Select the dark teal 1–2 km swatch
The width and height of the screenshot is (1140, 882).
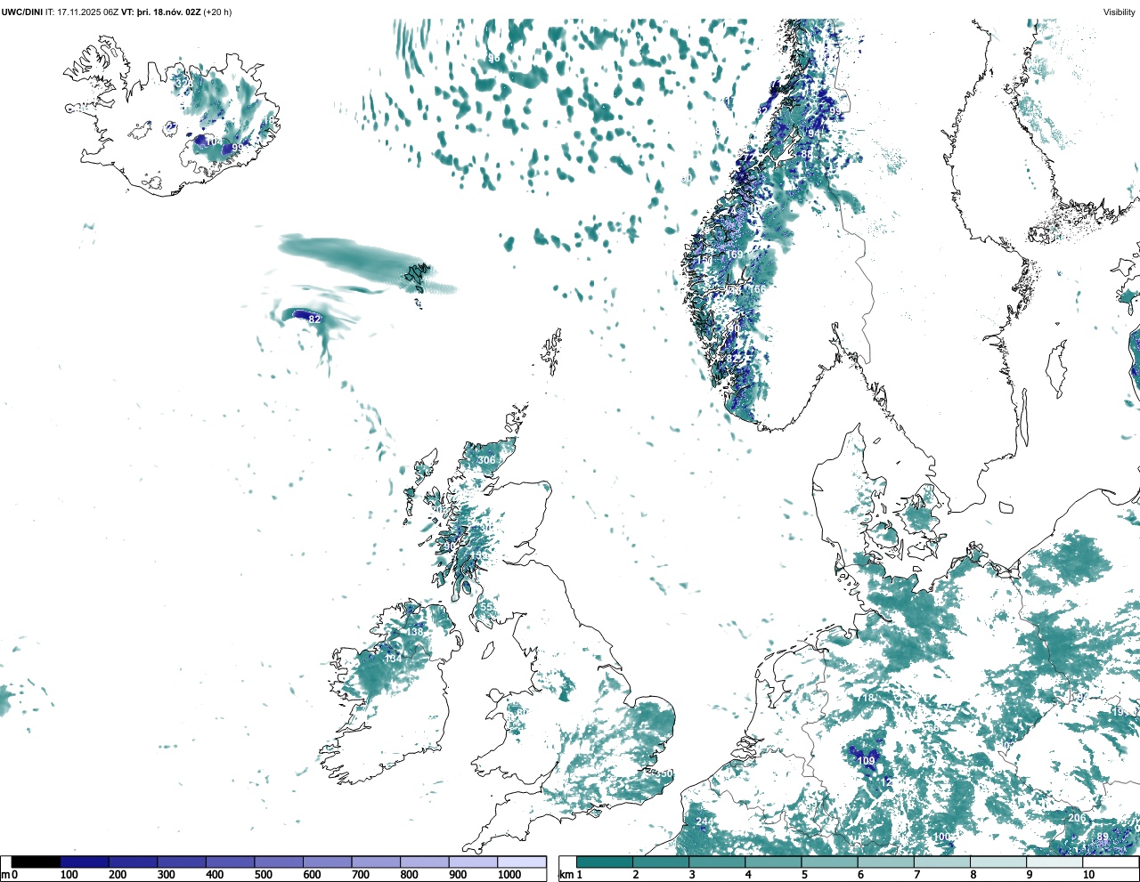point(605,862)
